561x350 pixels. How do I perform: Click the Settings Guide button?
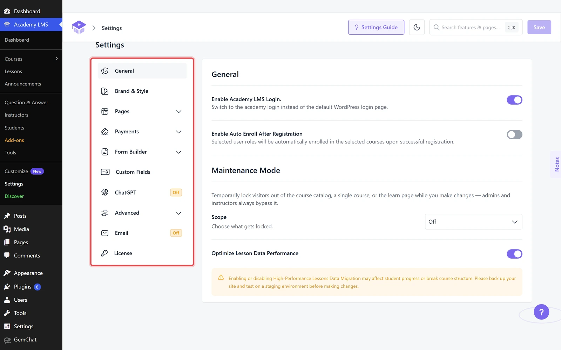click(x=376, y=27)
